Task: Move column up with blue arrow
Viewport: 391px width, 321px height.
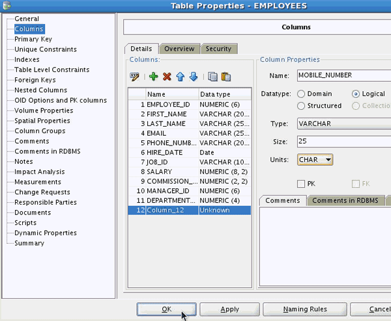Action: [181, 77]
